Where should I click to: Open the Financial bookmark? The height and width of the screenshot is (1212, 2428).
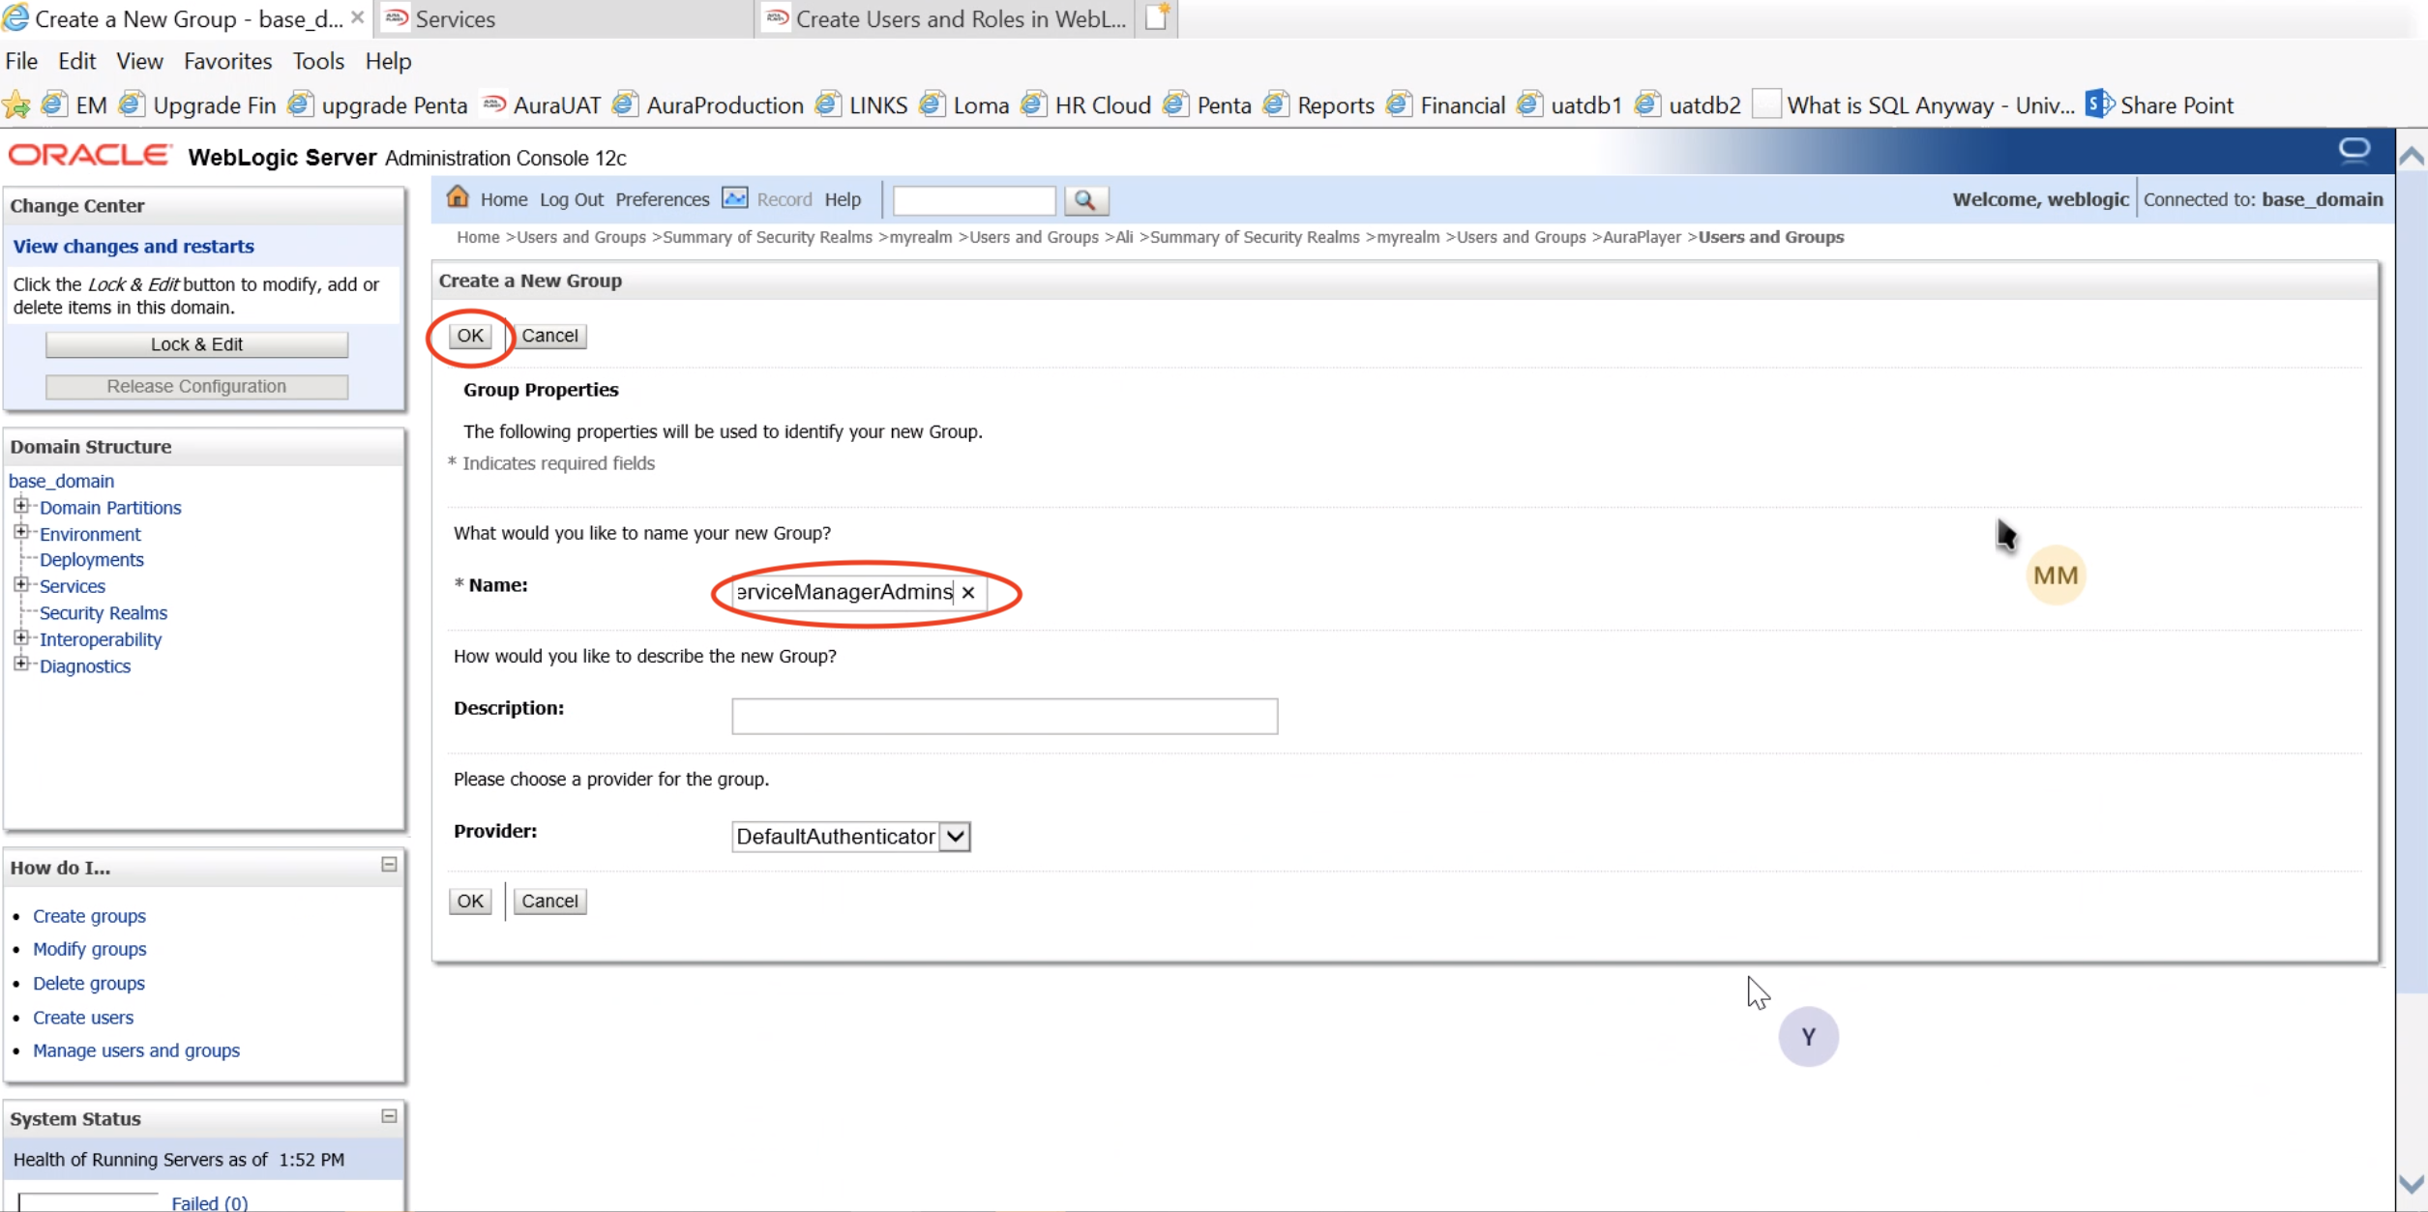click(x=1446, y=104)
